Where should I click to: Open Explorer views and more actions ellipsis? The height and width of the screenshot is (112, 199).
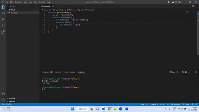click(x=36, y=6)
